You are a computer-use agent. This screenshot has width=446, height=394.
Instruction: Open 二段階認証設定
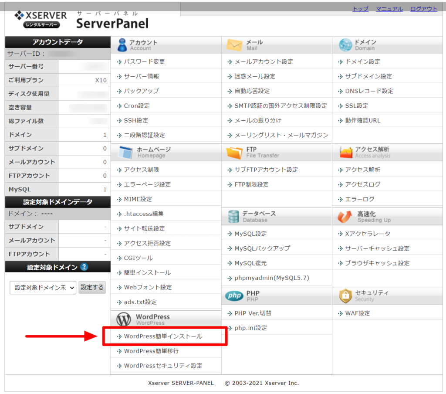point(145,135)
